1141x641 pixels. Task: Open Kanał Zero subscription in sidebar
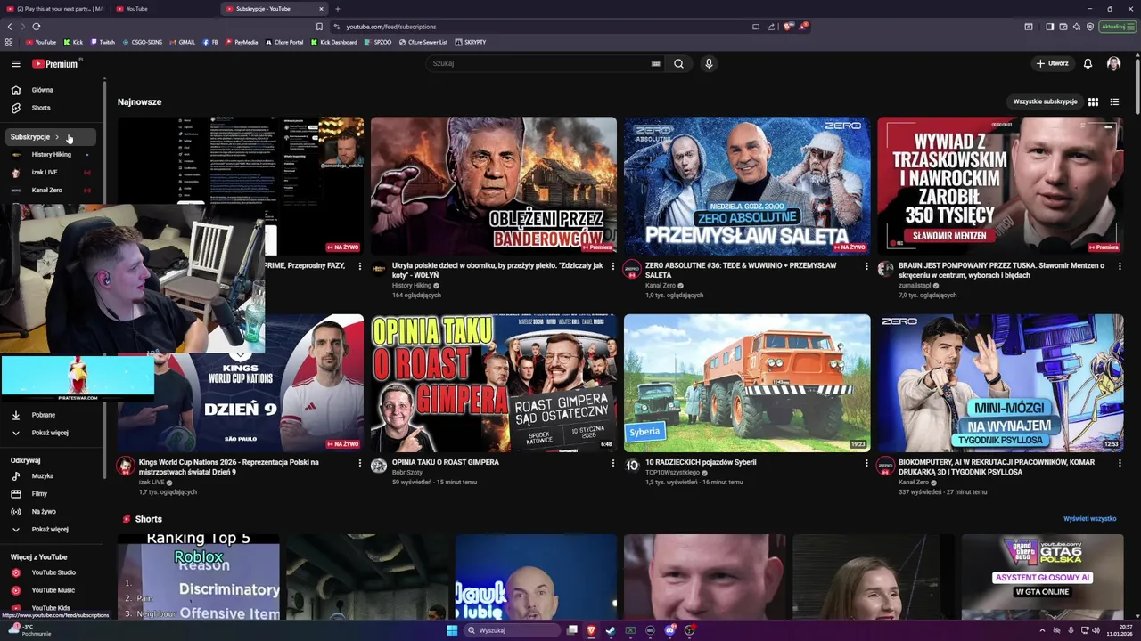pos(52,191)
